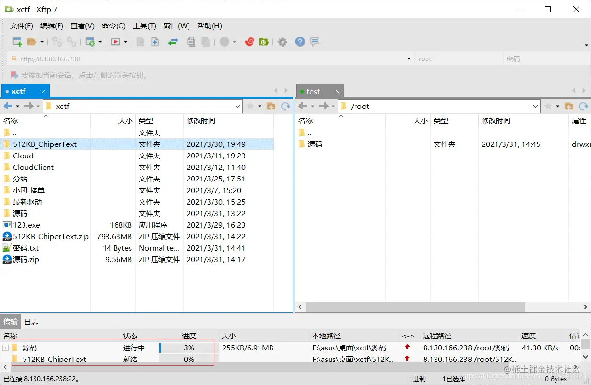Click the Open Session folder icon
The image size is (591, 385).
point(32,42)
